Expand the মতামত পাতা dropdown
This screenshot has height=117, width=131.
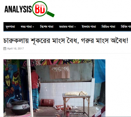pos(67,27)
